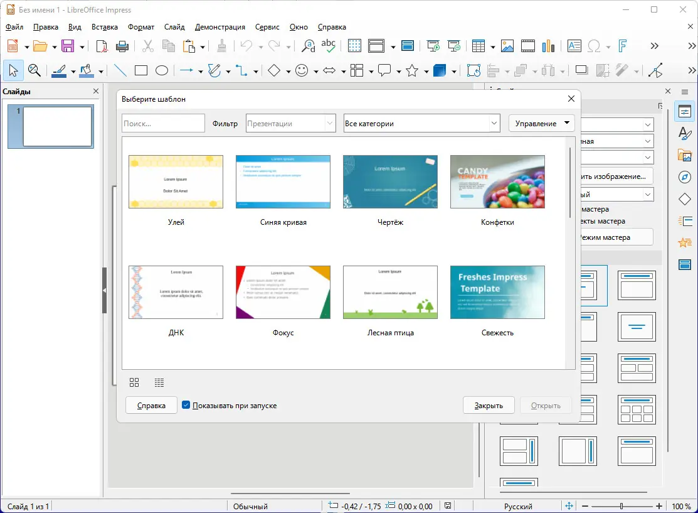The width and height of the screenshot is (698, 513).
Task: Click the 'Закрыть' button
Action: pos(489,405)
